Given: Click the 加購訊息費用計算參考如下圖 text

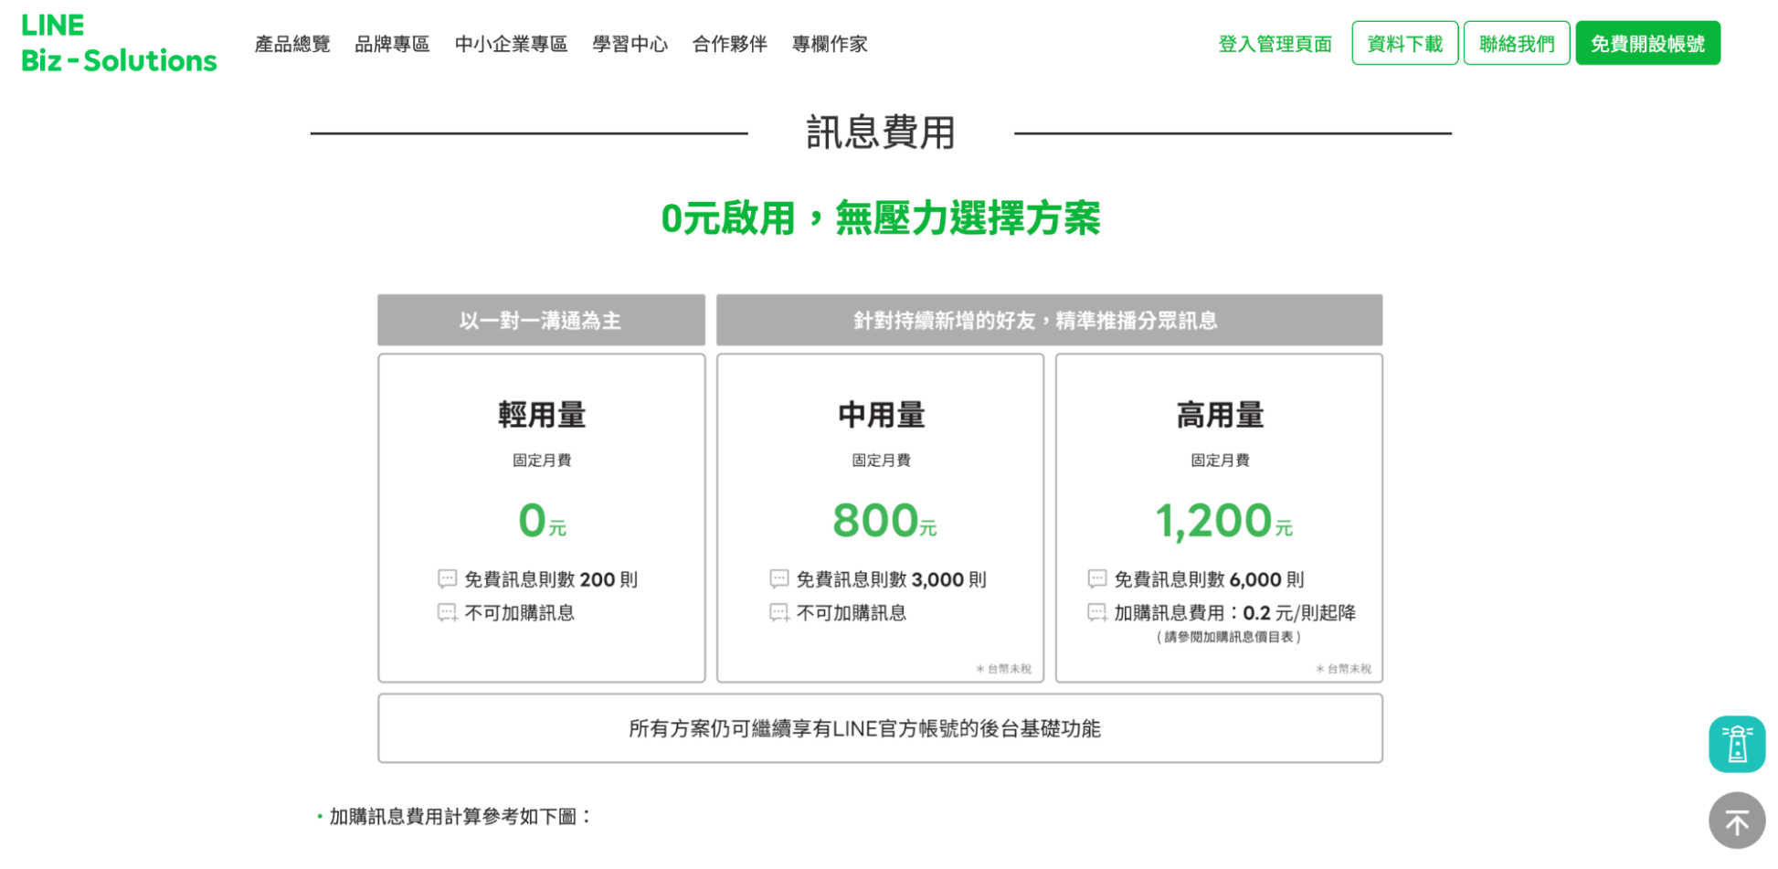Looking at the screenshot, I should click(x=460, y=816).
